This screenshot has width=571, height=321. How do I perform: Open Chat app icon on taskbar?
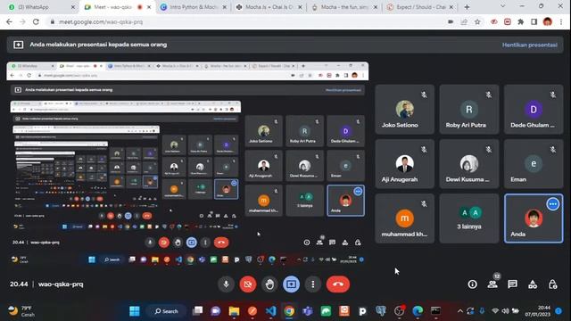(216, 311)
